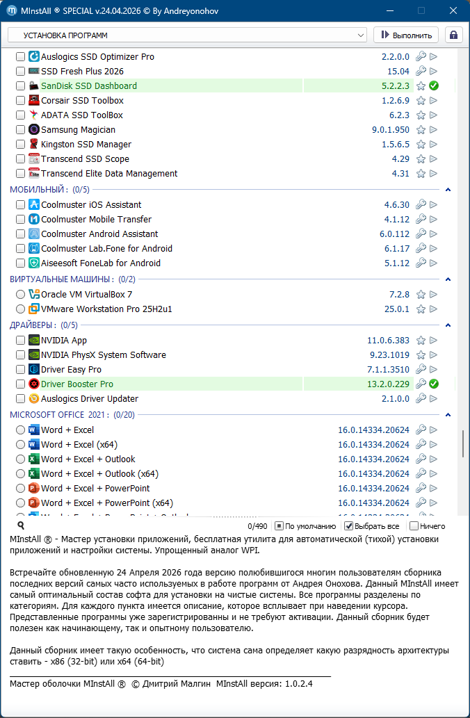
Task: Click the star icon for Kingston SSD Manager
Action: (421, 145)
